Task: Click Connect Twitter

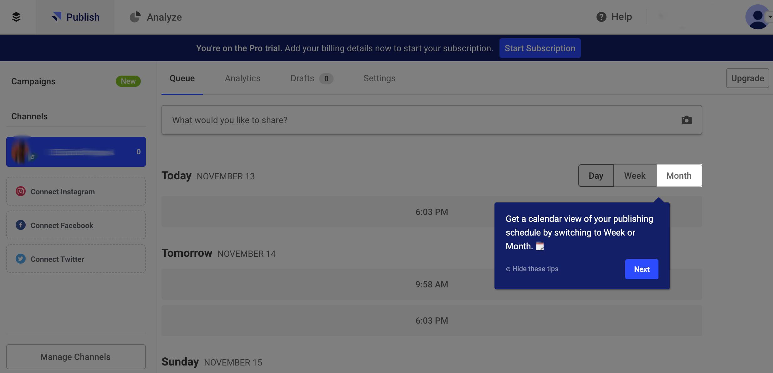Action: click(76, 259)
